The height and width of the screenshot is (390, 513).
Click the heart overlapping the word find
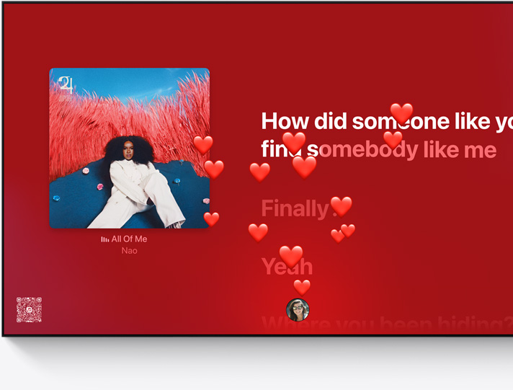294,143
